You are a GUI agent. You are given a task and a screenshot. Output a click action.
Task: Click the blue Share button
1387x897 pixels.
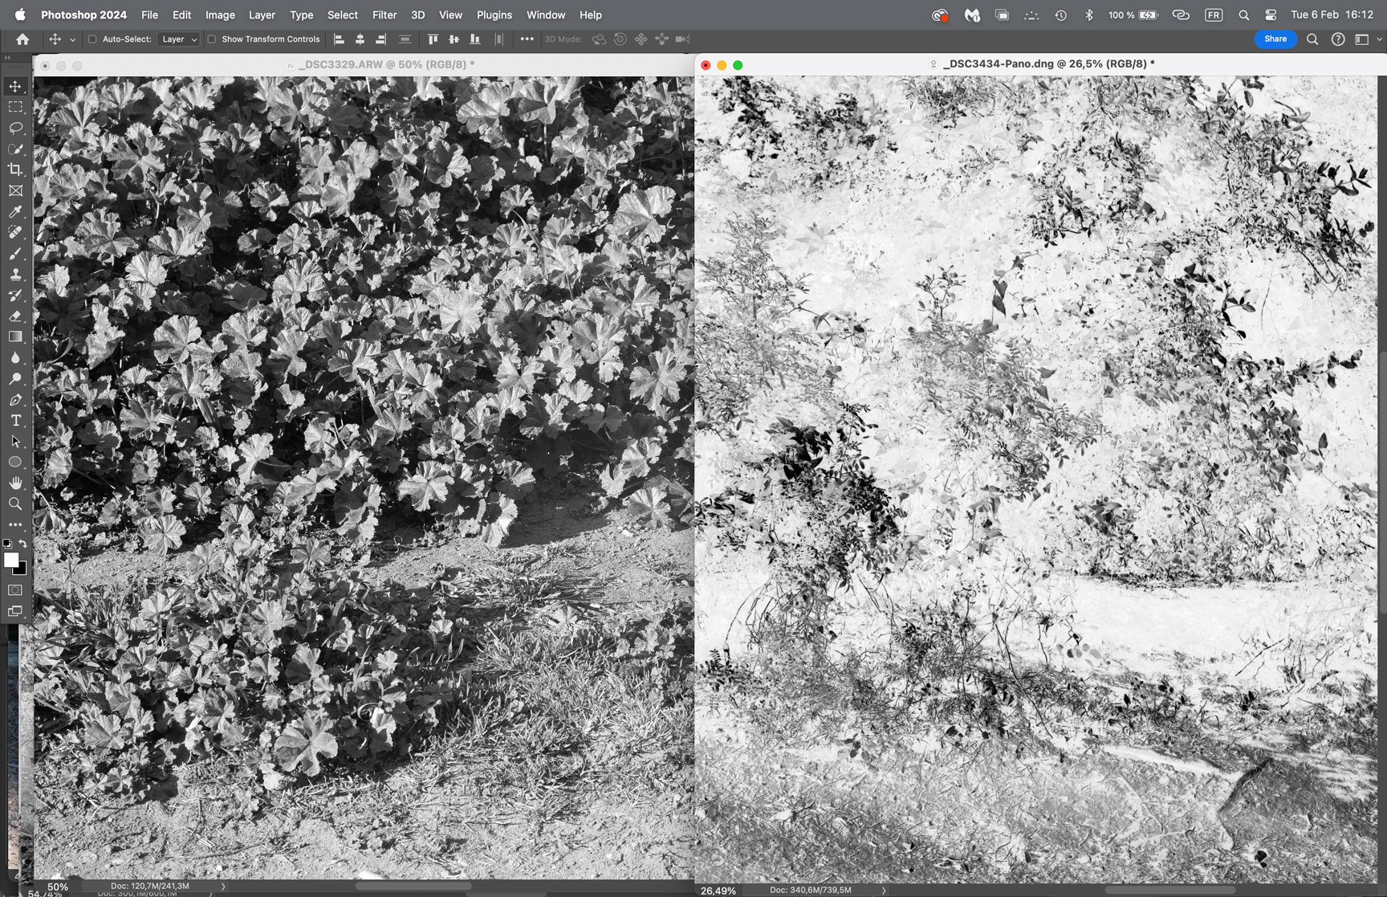[1275, 39]
